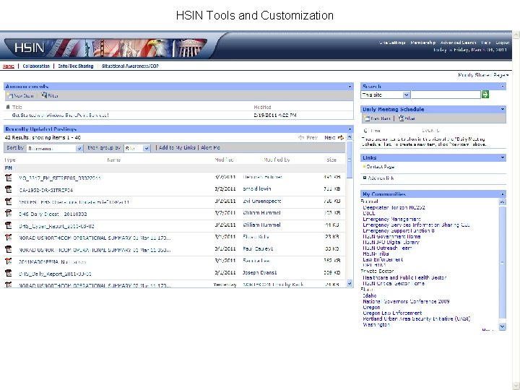This screenshot has width=520, height=390.
Task: Open the CA-1952-DR-SITREP04 document
Action: [x=45, y=190]
